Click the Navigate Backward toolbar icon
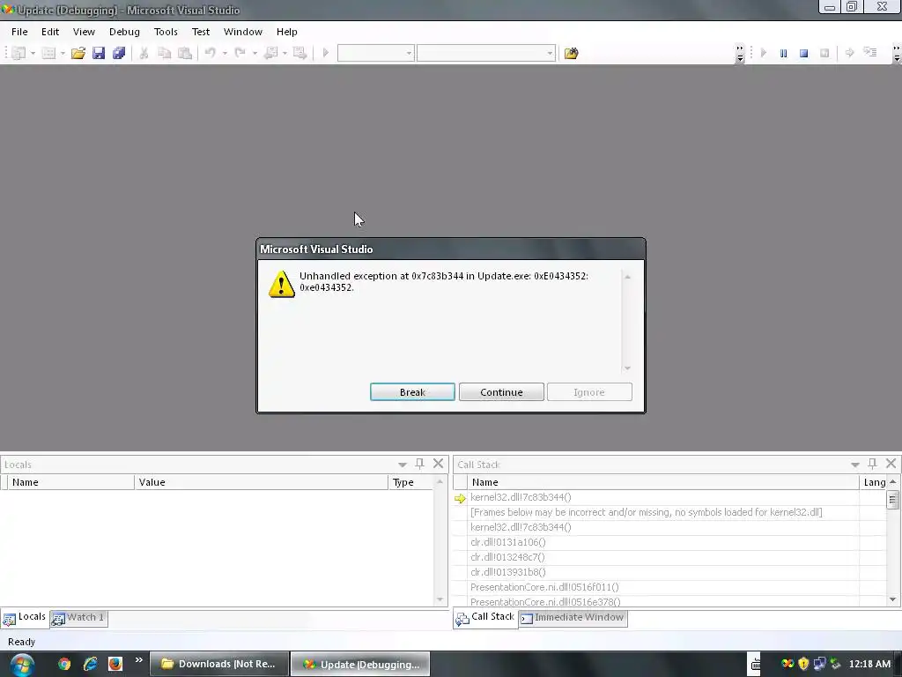The height and width of the screenshot is (677, 902). click(270, 53)
